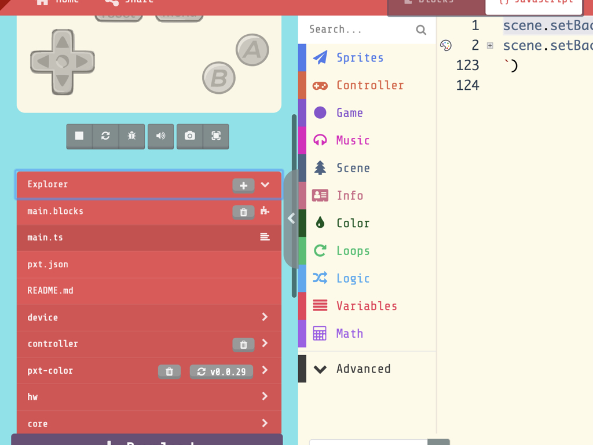Click the B button on the game controller

219,78
